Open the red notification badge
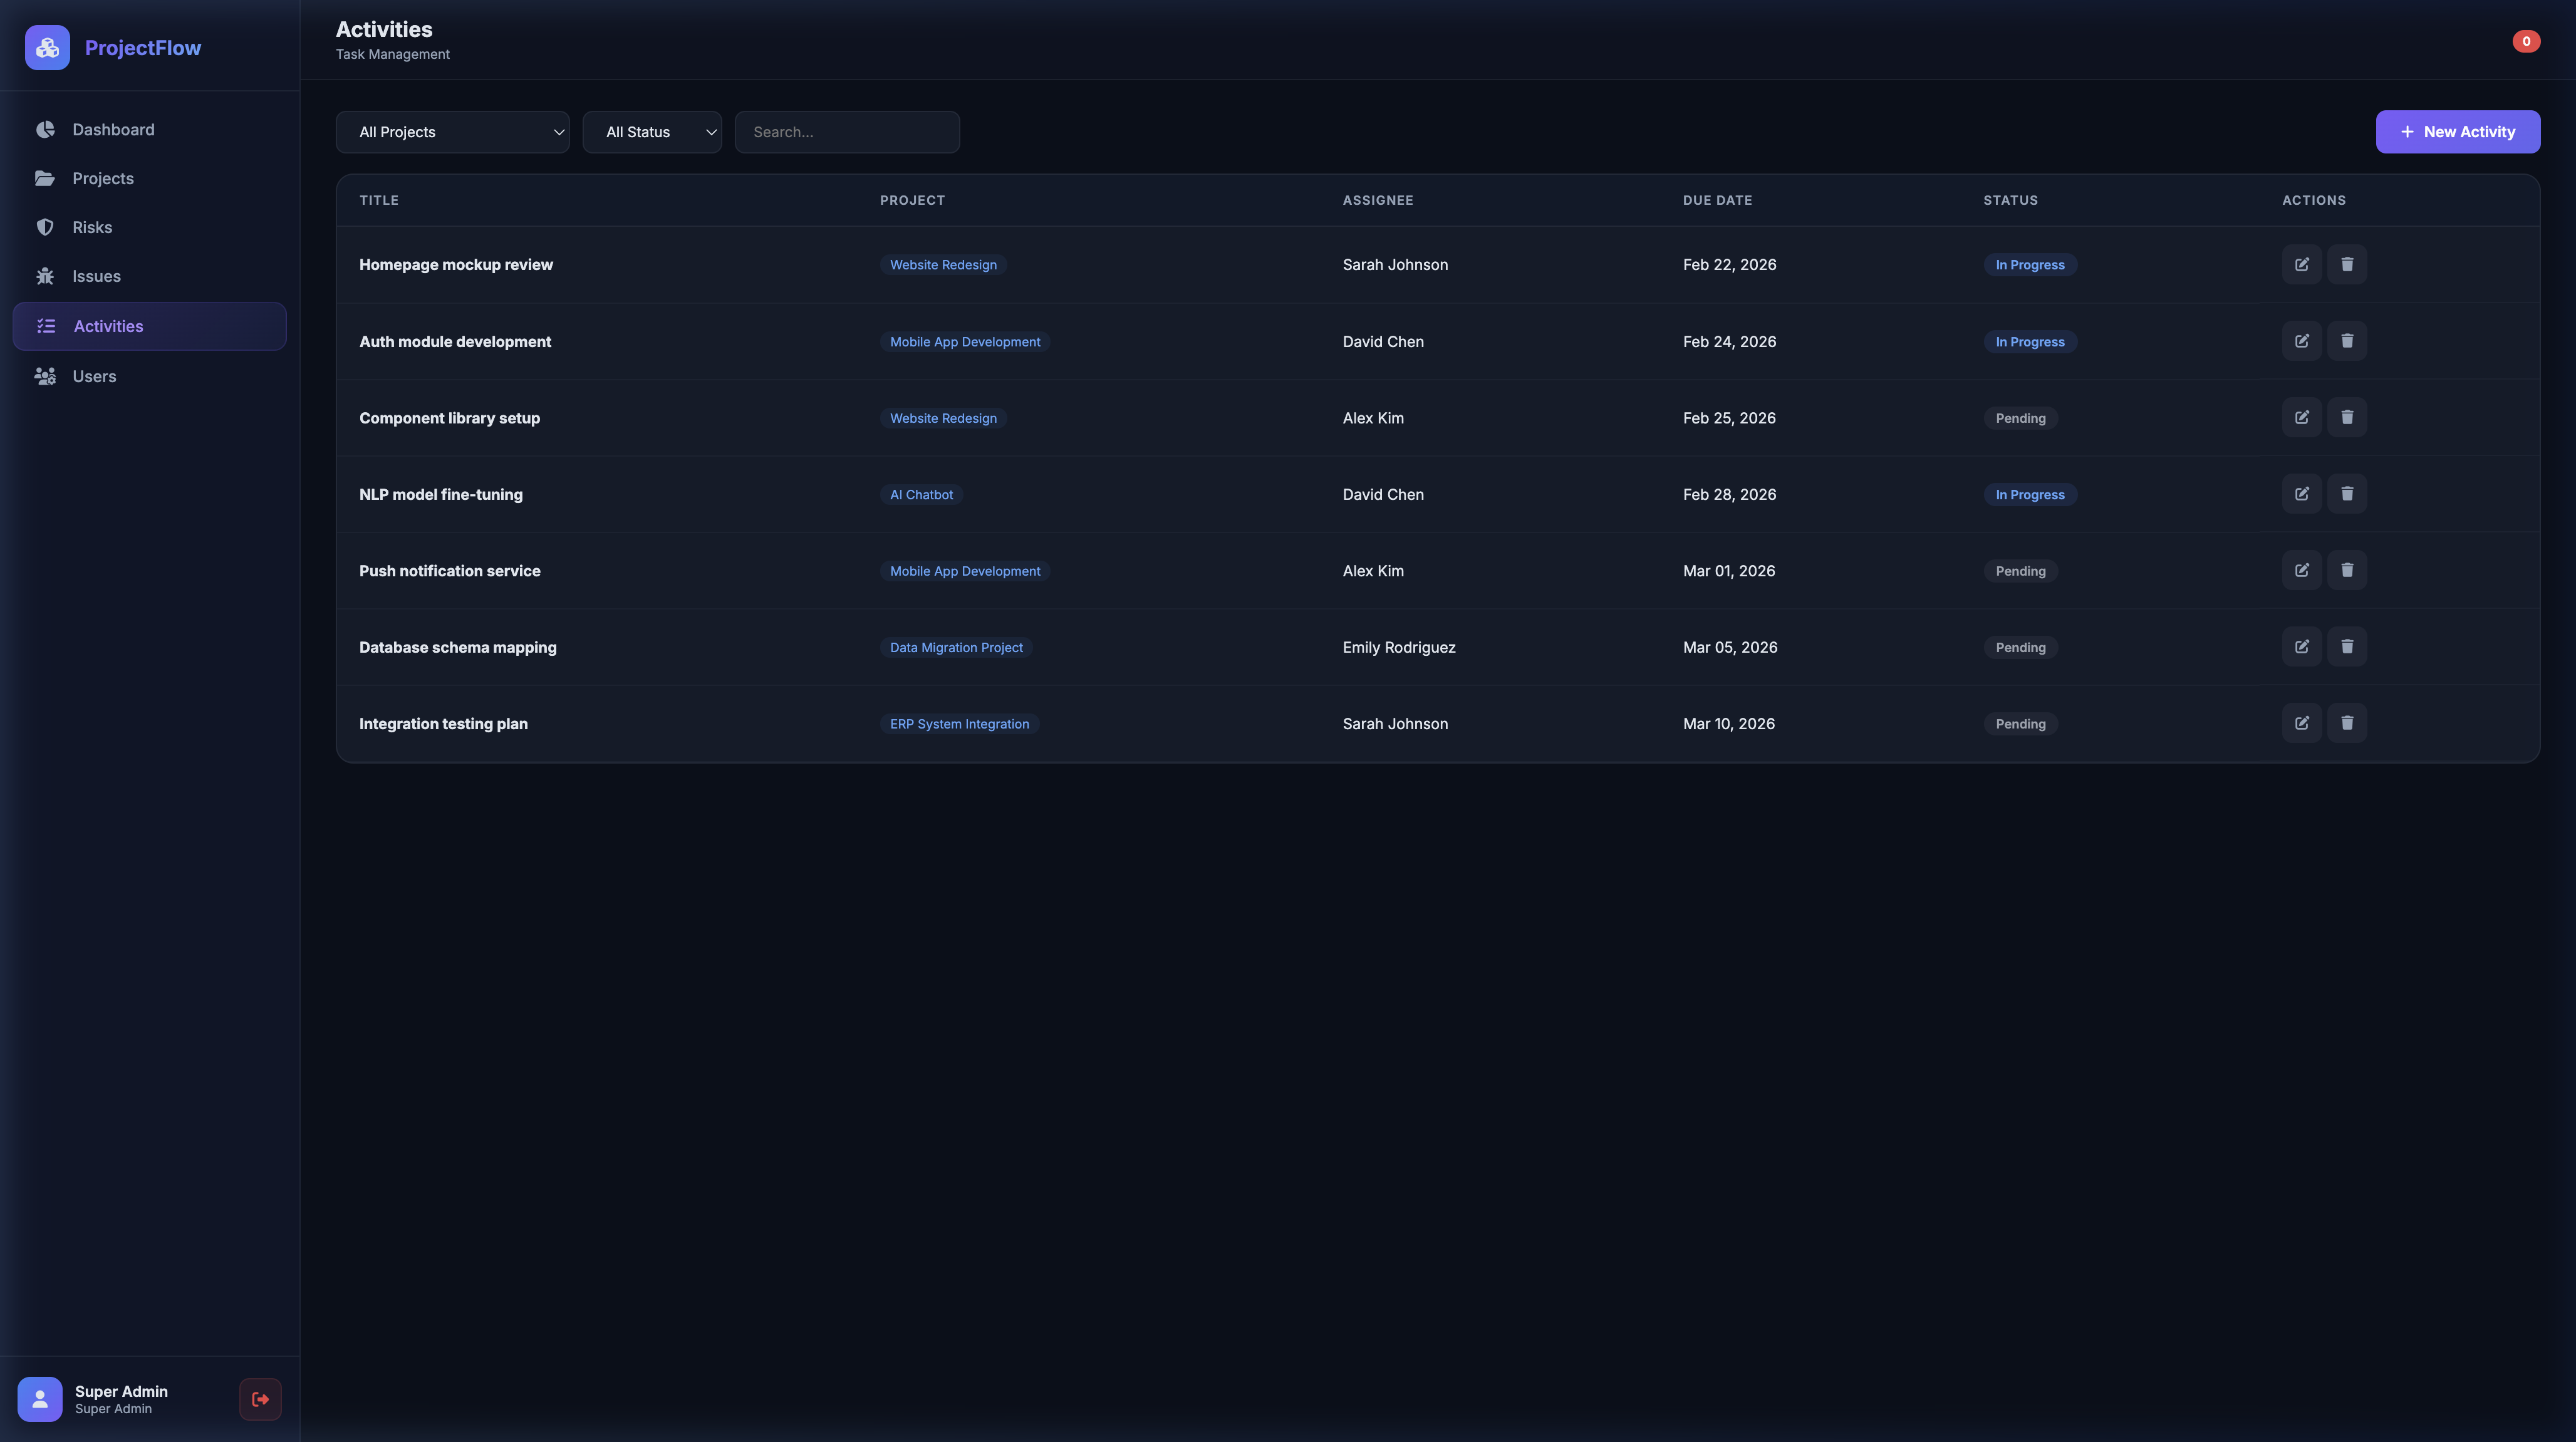 2525,41
